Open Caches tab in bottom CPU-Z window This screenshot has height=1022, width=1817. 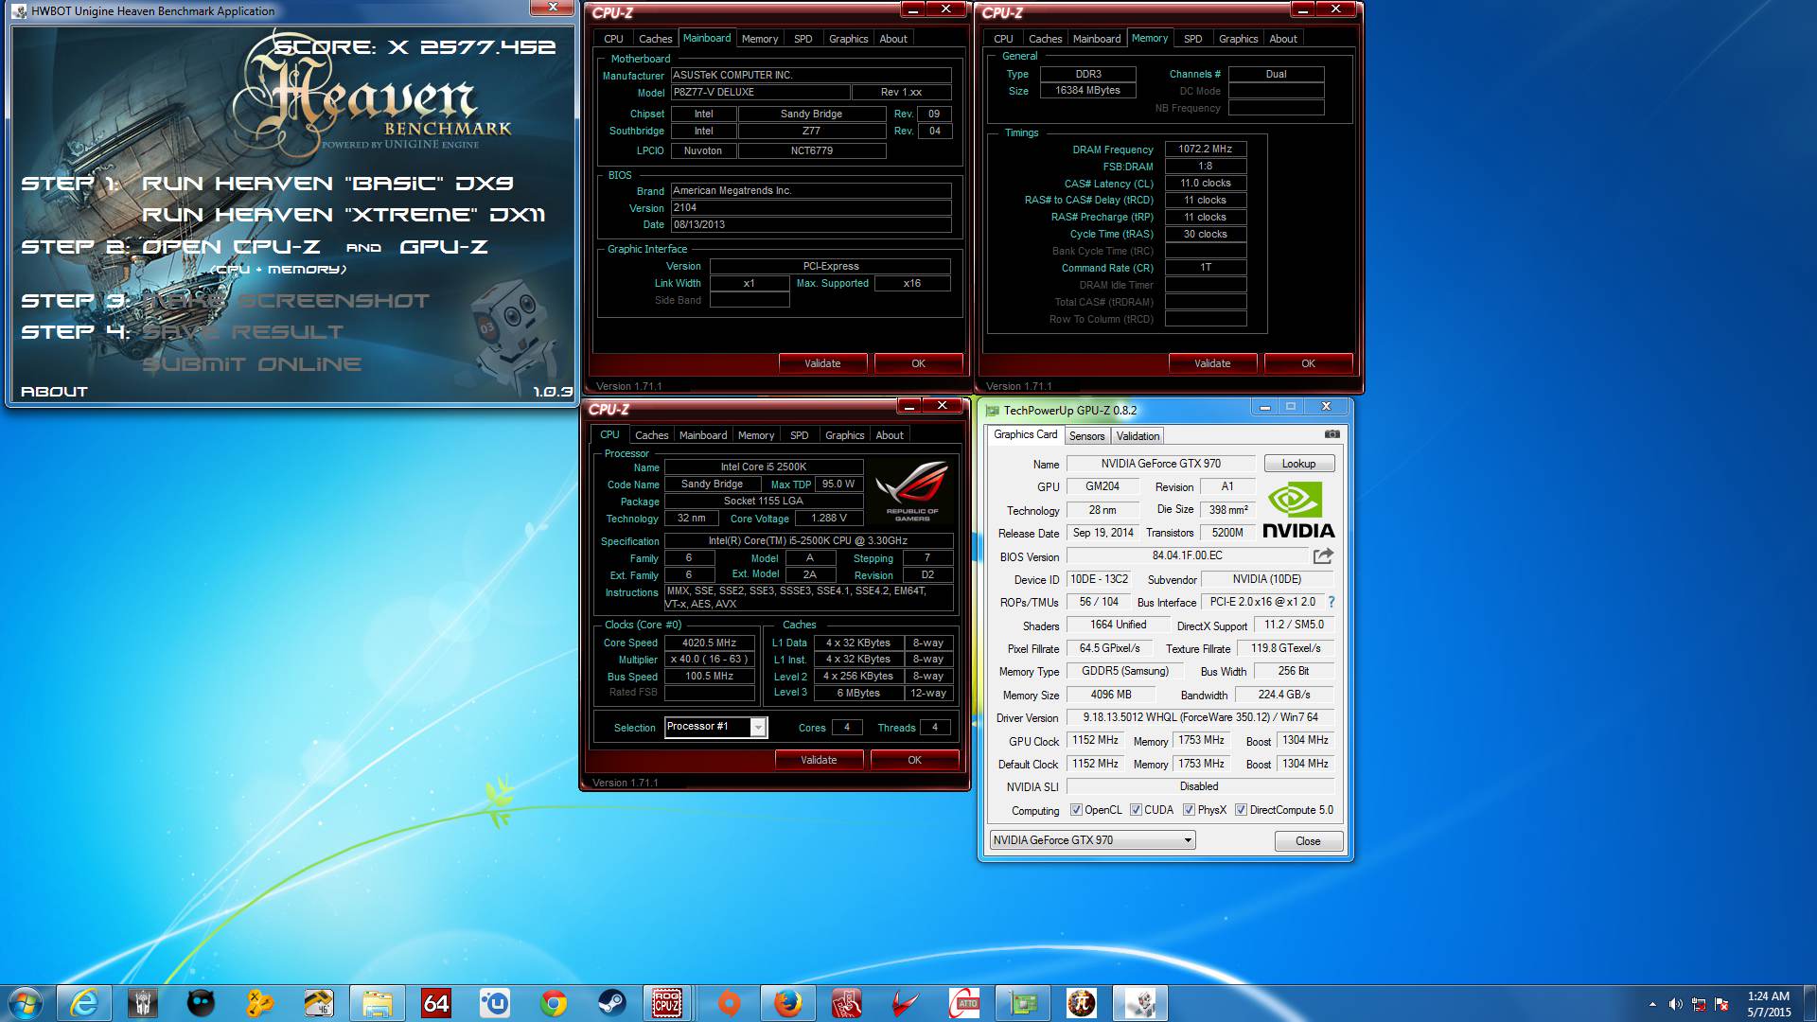point(651,435)
